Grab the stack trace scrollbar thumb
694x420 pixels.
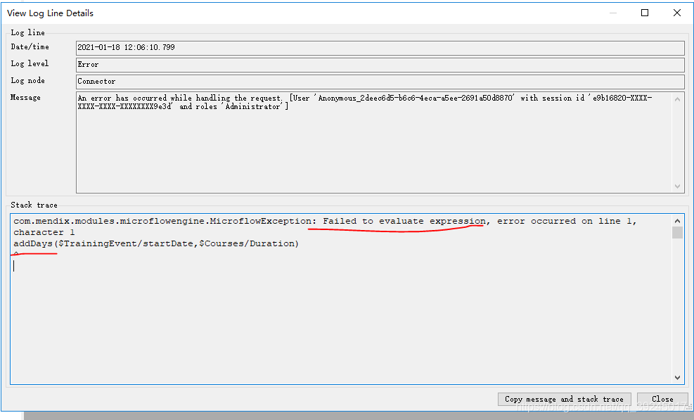(677, 233)
